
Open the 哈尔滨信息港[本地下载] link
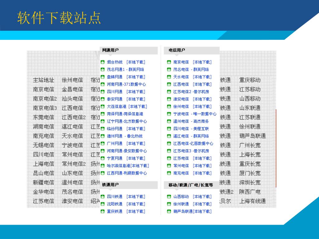click(128, 166)
